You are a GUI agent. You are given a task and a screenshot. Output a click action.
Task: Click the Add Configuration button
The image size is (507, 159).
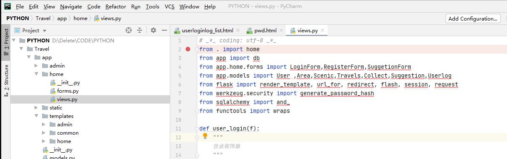473,18
